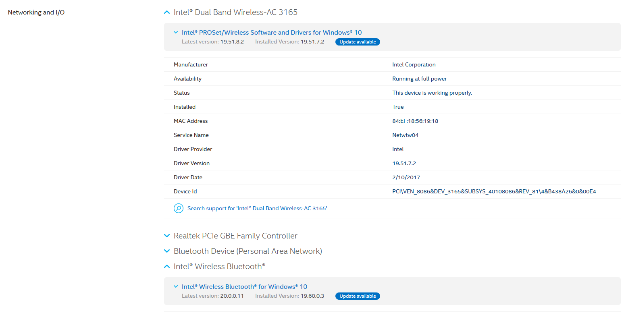This screenshot has height=313, width=626.
Task: Click the magnifier search support icon
Action: click(179, 208)
